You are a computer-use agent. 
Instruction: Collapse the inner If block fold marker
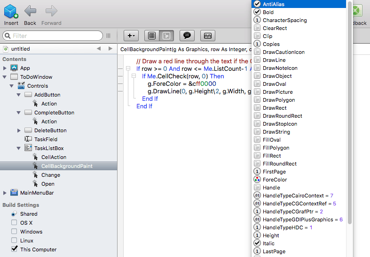[134, 76]
